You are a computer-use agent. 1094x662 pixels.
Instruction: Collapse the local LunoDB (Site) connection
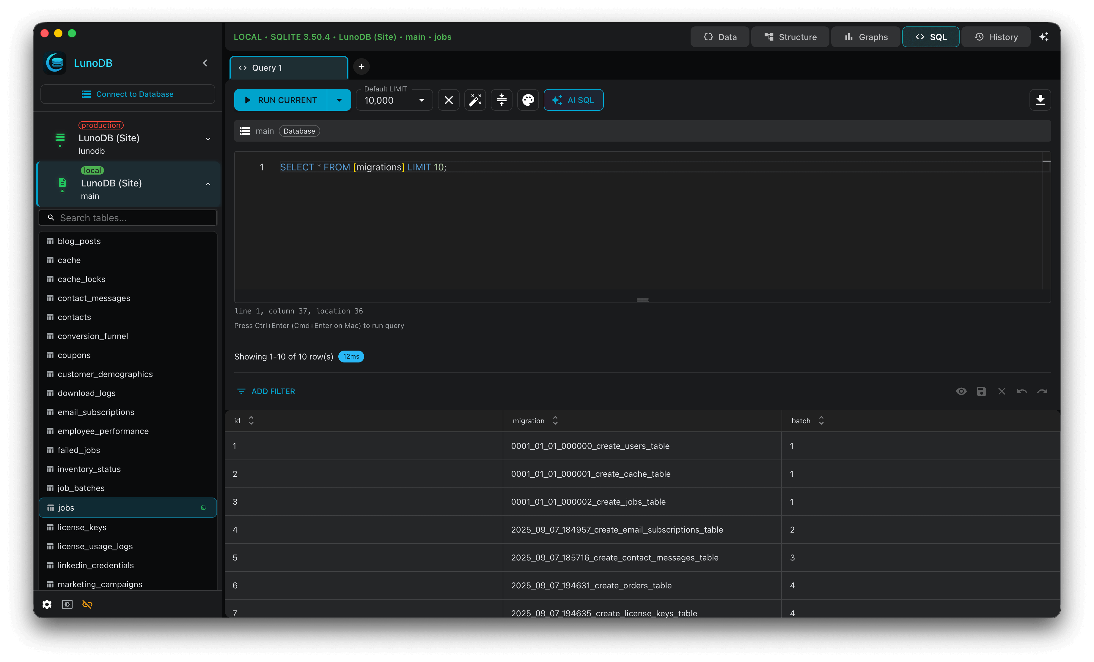pyautogui.click(x=208, y=184)
